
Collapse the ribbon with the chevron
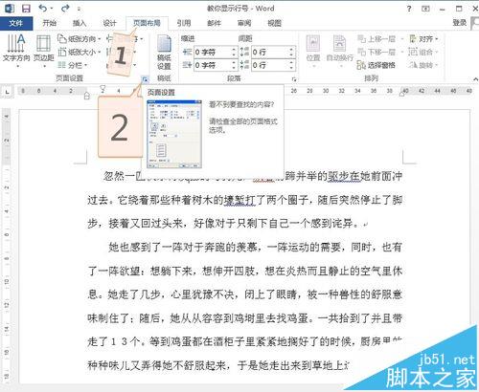[x=475, y=79]
